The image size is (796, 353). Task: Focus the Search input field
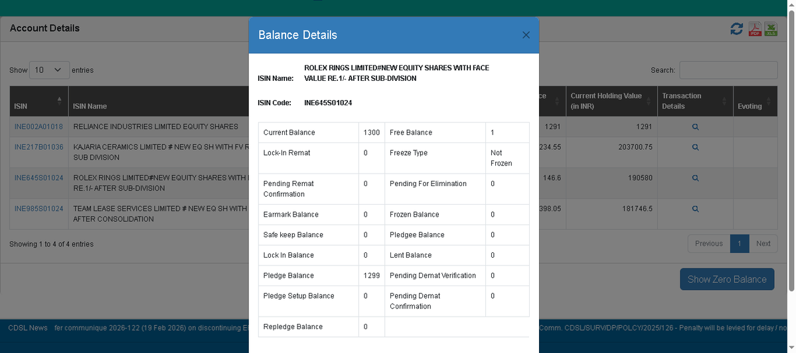[x=728, y=70]
